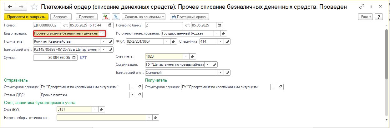Screen dimensions: 390x128
Task: Expand the Налоги, сборы, отчисления dropdown arrow
Action: tap(149, 117)
